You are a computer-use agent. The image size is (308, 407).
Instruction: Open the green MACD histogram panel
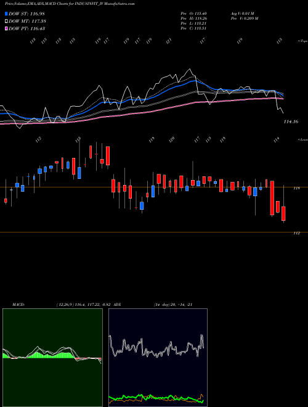pos(52,358)
